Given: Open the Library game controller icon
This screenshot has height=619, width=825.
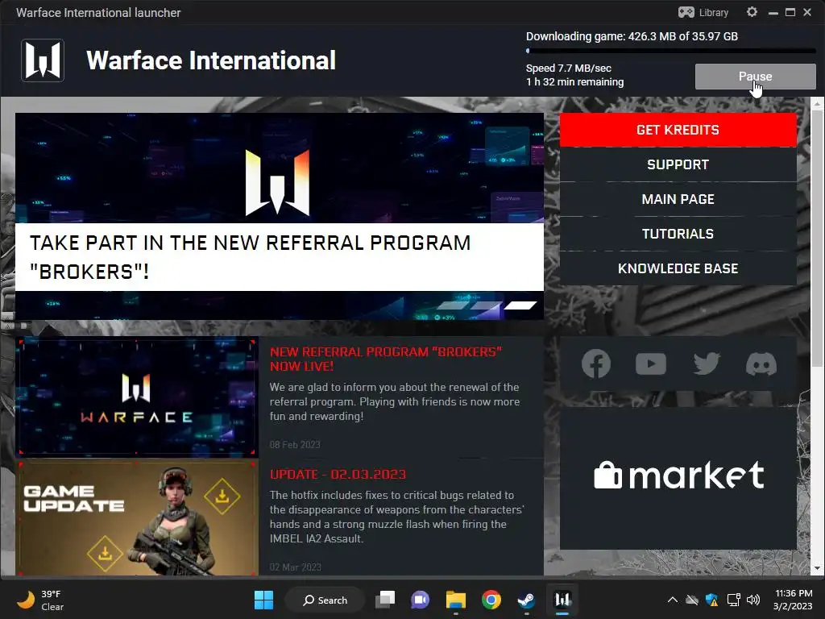Looking at the screenshot, I should [686, 12].
